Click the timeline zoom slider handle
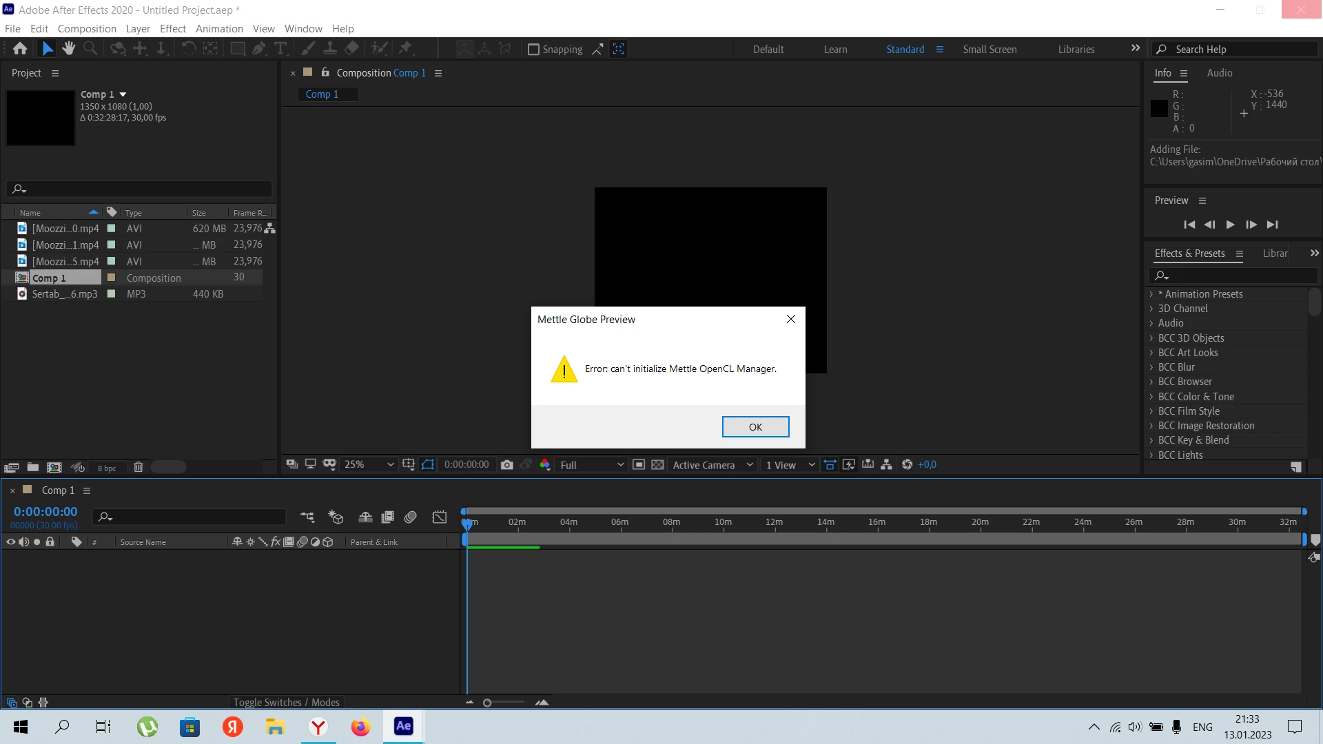 (487, 703)
